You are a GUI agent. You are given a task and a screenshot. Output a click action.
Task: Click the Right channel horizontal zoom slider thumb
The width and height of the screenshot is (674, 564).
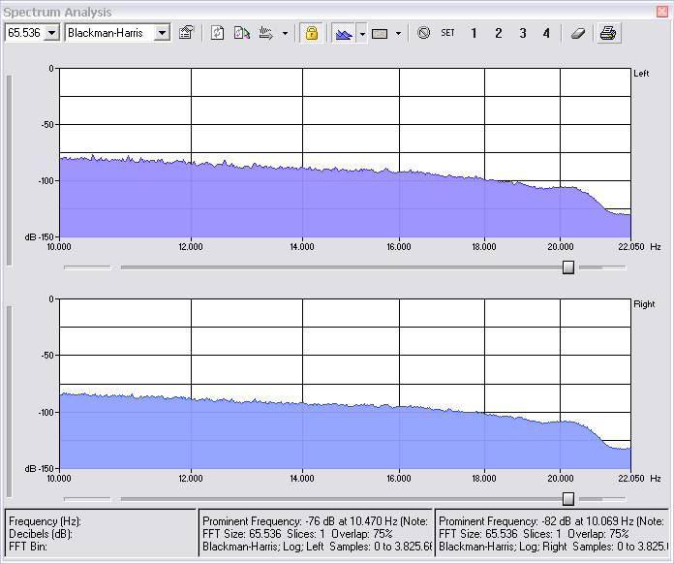click(568, 499)
